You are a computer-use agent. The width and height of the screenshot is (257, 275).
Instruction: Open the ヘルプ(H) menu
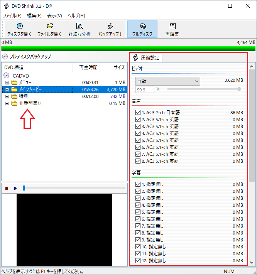(76, 16)
